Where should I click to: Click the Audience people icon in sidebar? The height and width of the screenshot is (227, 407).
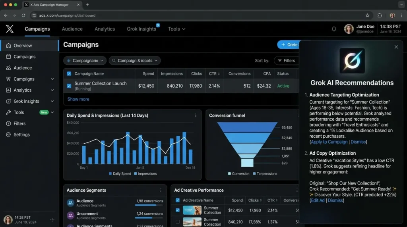[x=8, y=67]
